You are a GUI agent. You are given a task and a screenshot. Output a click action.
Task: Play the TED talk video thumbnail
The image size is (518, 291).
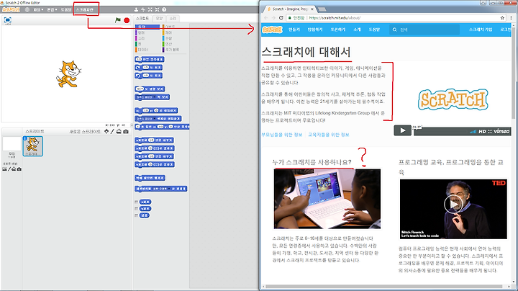coord(453,205)
